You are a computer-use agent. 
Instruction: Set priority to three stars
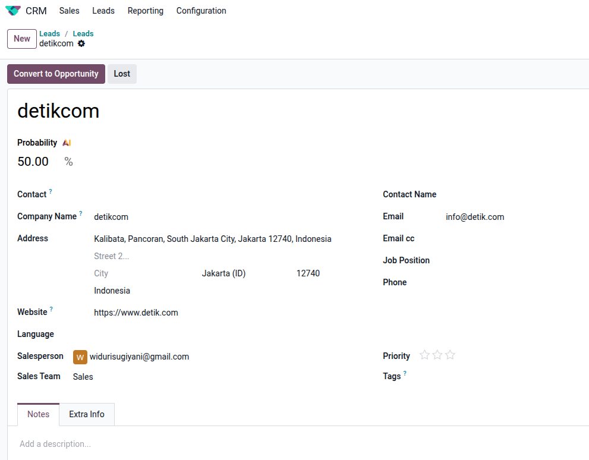(x=450, y=355)
